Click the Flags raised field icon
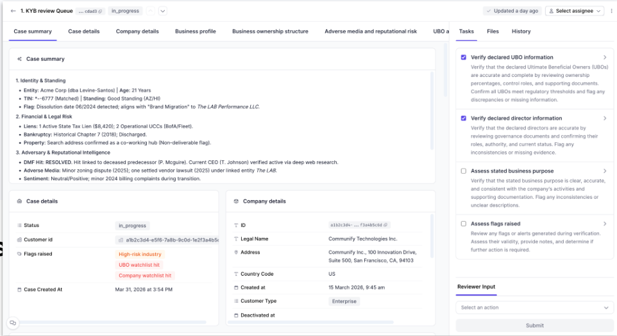Image resolution: width=617 pixels, height=336 pixels. [19, 254]
